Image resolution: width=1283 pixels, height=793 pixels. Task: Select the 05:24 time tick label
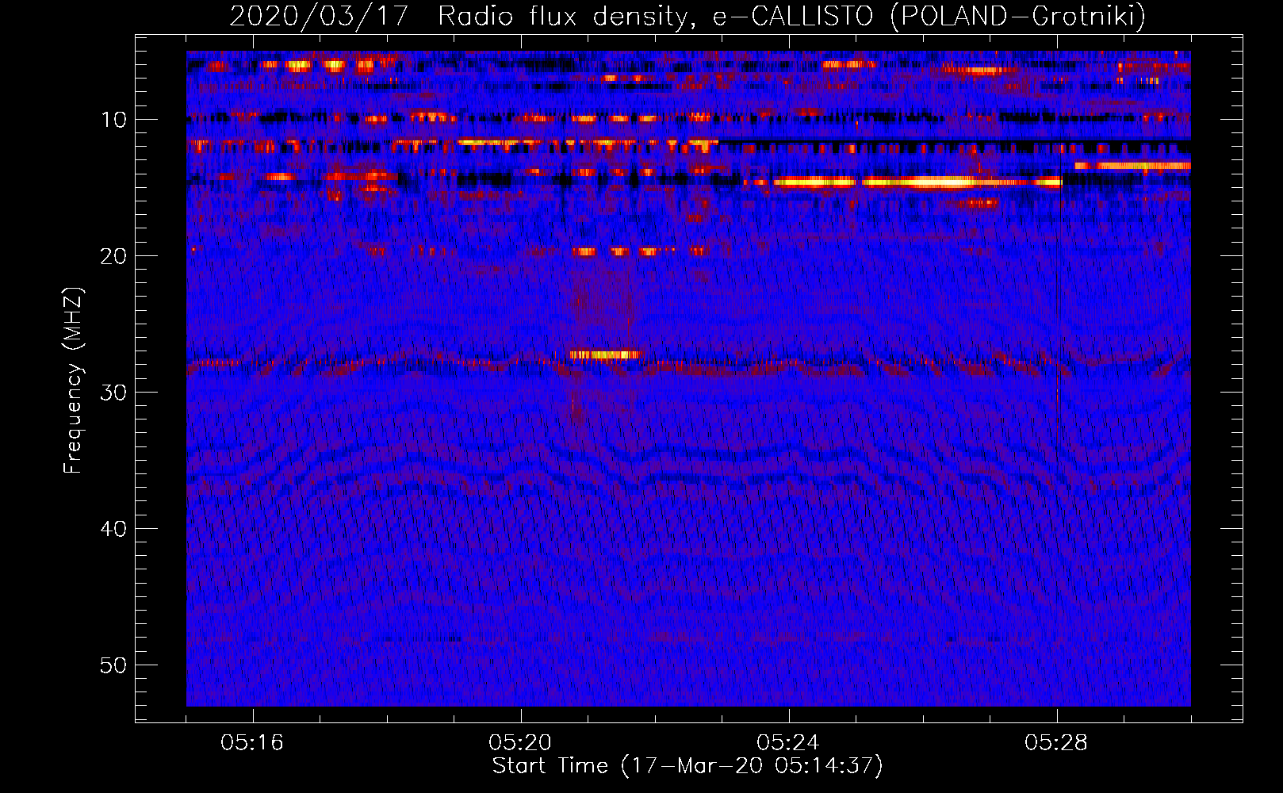point(788,743)
